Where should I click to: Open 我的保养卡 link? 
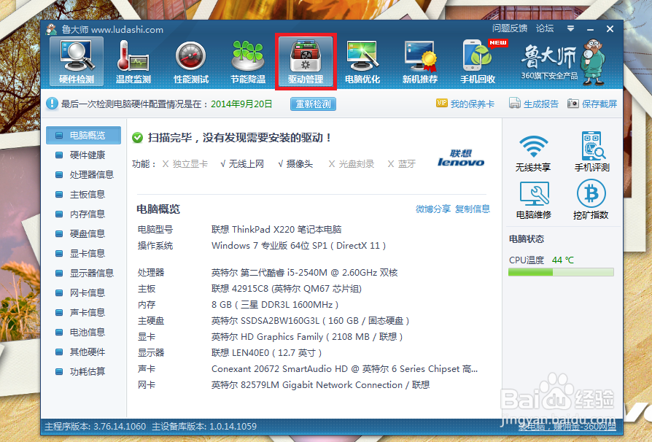coord(473,104)
